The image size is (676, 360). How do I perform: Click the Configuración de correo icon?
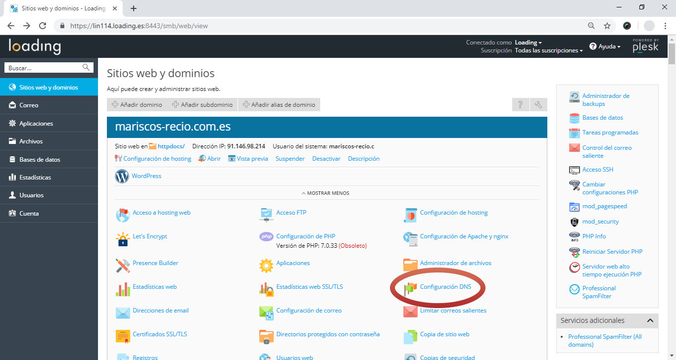tap(266, 313)
